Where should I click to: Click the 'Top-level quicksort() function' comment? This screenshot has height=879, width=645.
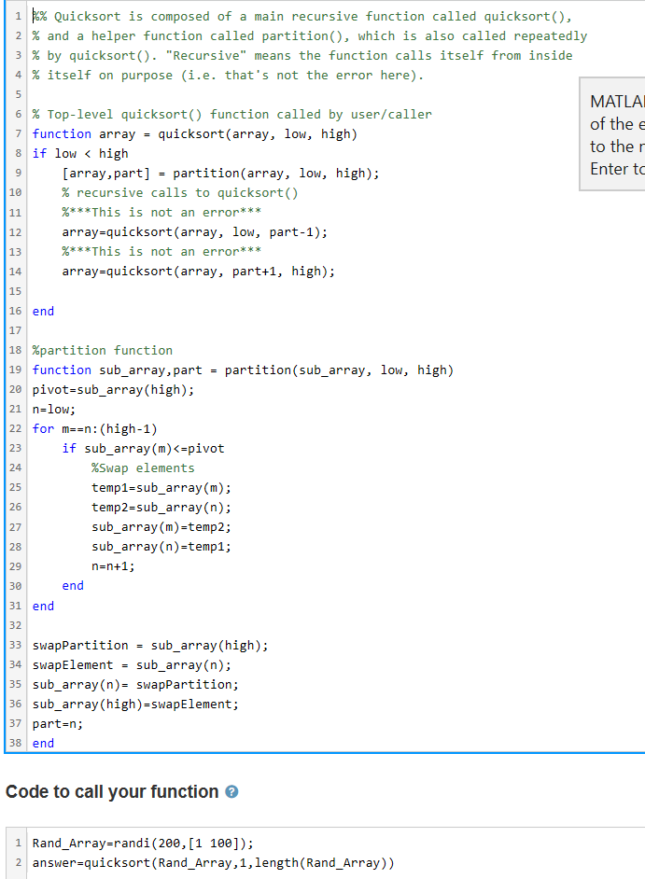232,115
